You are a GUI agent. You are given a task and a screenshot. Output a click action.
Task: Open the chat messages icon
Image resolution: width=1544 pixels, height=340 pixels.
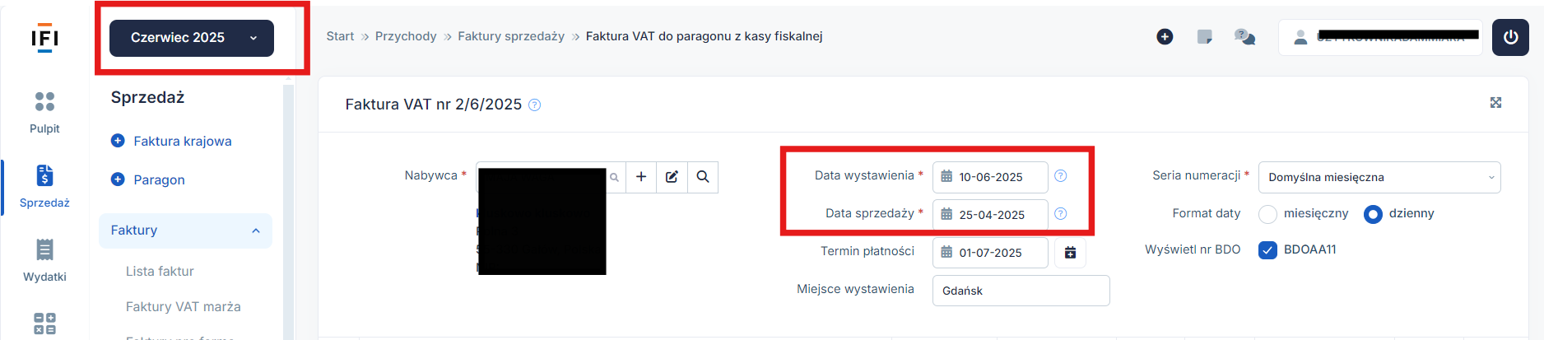(x=1244, y=37)
